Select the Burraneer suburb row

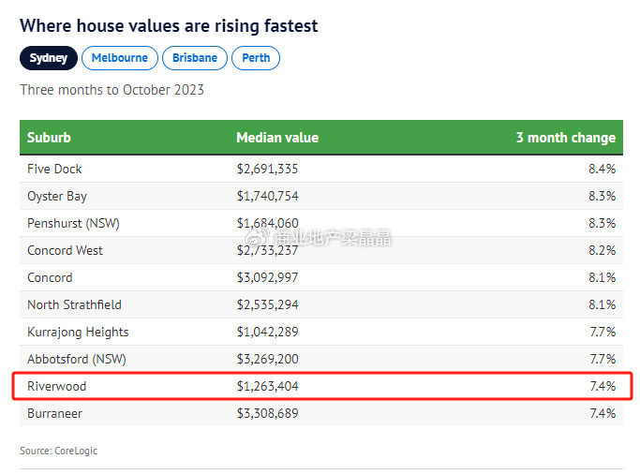[x=57, y=413]
